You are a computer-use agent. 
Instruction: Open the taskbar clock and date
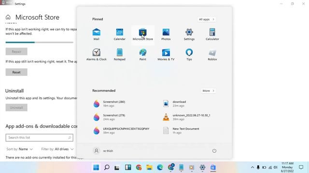287,167
